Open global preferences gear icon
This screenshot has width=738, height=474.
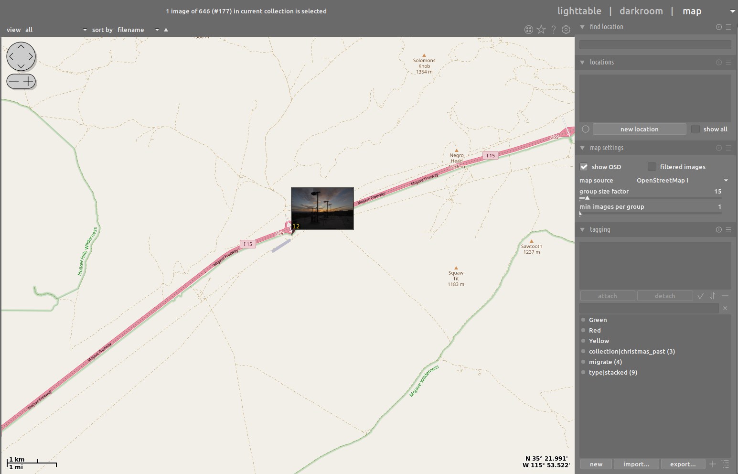coord(566,30)
